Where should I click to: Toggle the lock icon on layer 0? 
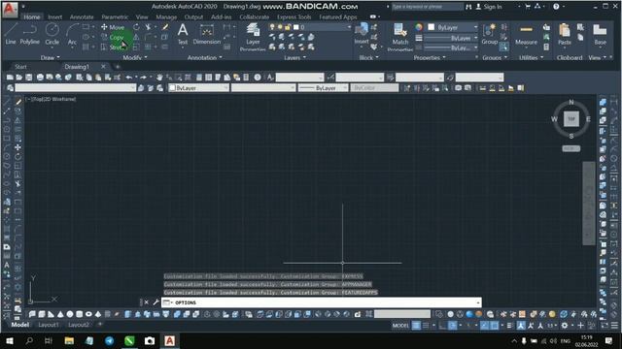288,27
